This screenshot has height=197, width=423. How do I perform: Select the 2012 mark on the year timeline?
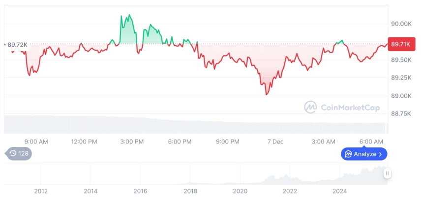(x=41, y=191)
